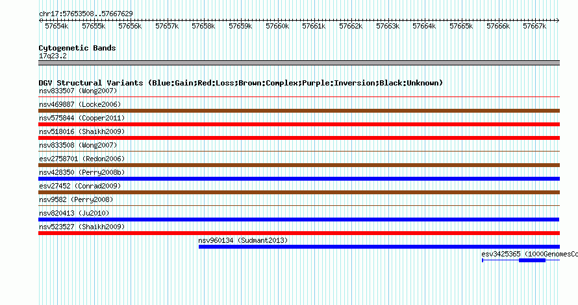Select the 17q23.2 band label

click(x=53, y=56)
